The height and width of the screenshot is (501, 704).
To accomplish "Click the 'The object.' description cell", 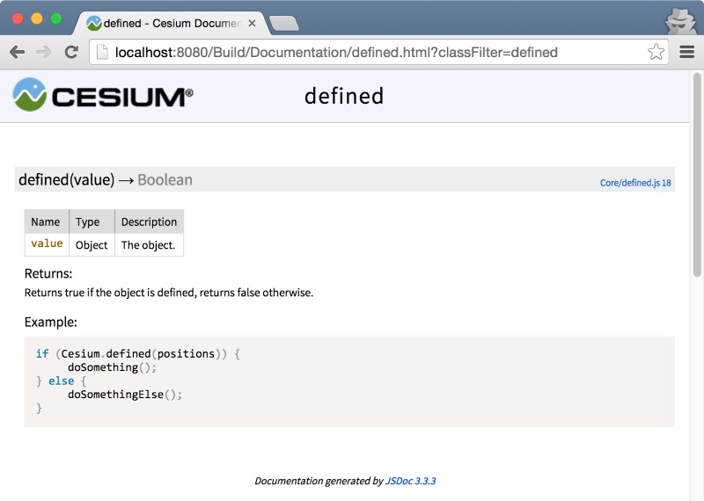I will tap(148, 245).
